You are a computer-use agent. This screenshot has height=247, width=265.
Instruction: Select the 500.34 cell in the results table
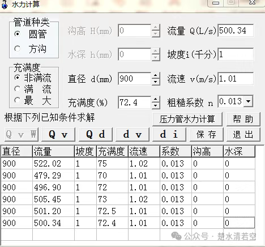coord(53,223)
